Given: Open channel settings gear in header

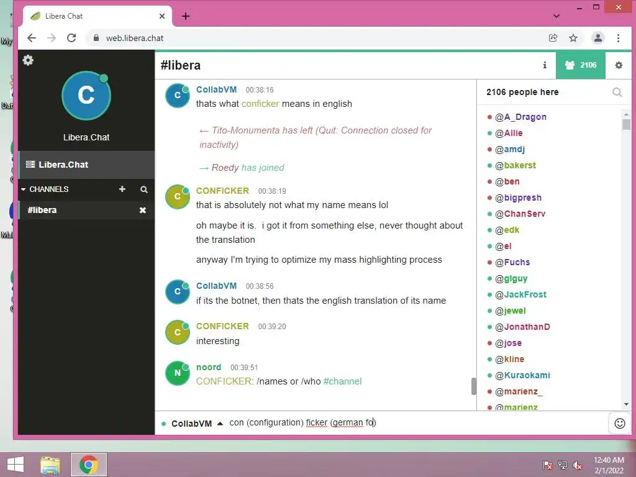Looking at the screenshot, I should pos(619,65).
